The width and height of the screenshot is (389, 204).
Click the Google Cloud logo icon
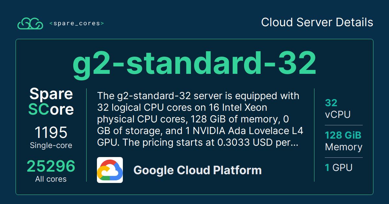point(110,170)
